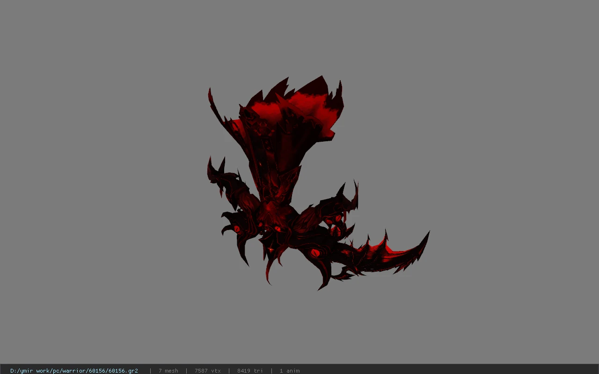The image size is (599, 374).
Task: Click the '1 anim' status bar entry
Action: click(290, 371)
